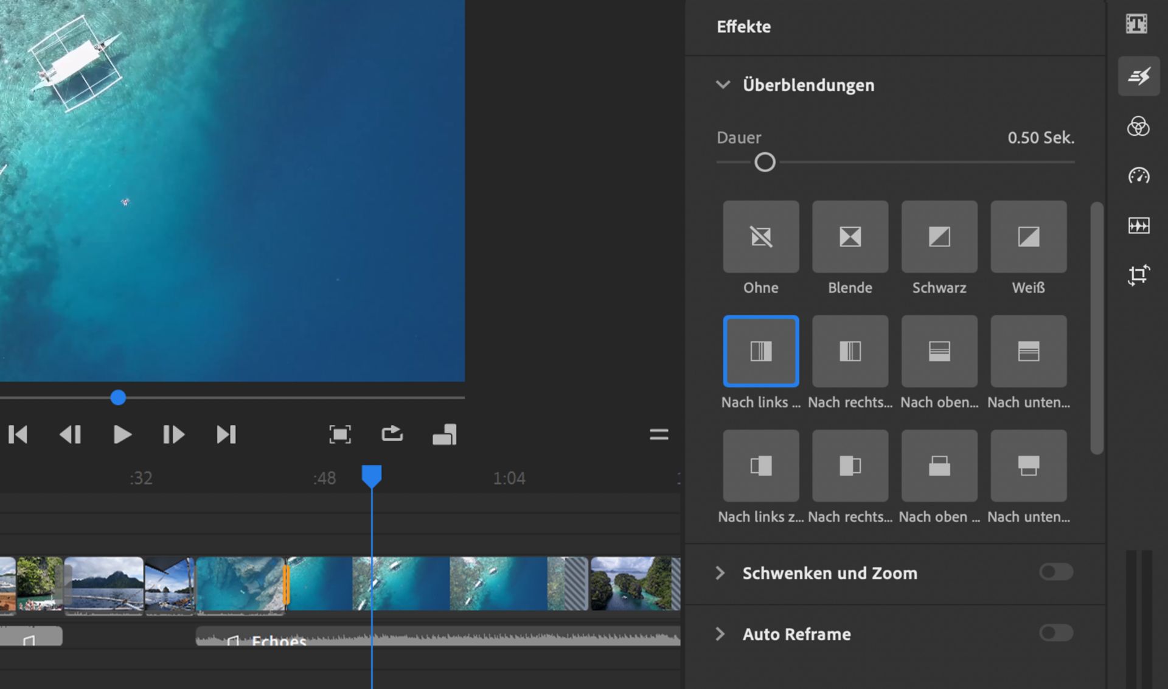Click the fullscreen preview icon
1168x689 pixels.
[x=339, y=435]
